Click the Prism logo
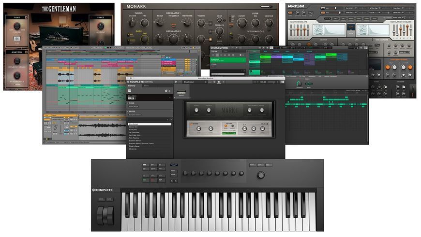 296,6
